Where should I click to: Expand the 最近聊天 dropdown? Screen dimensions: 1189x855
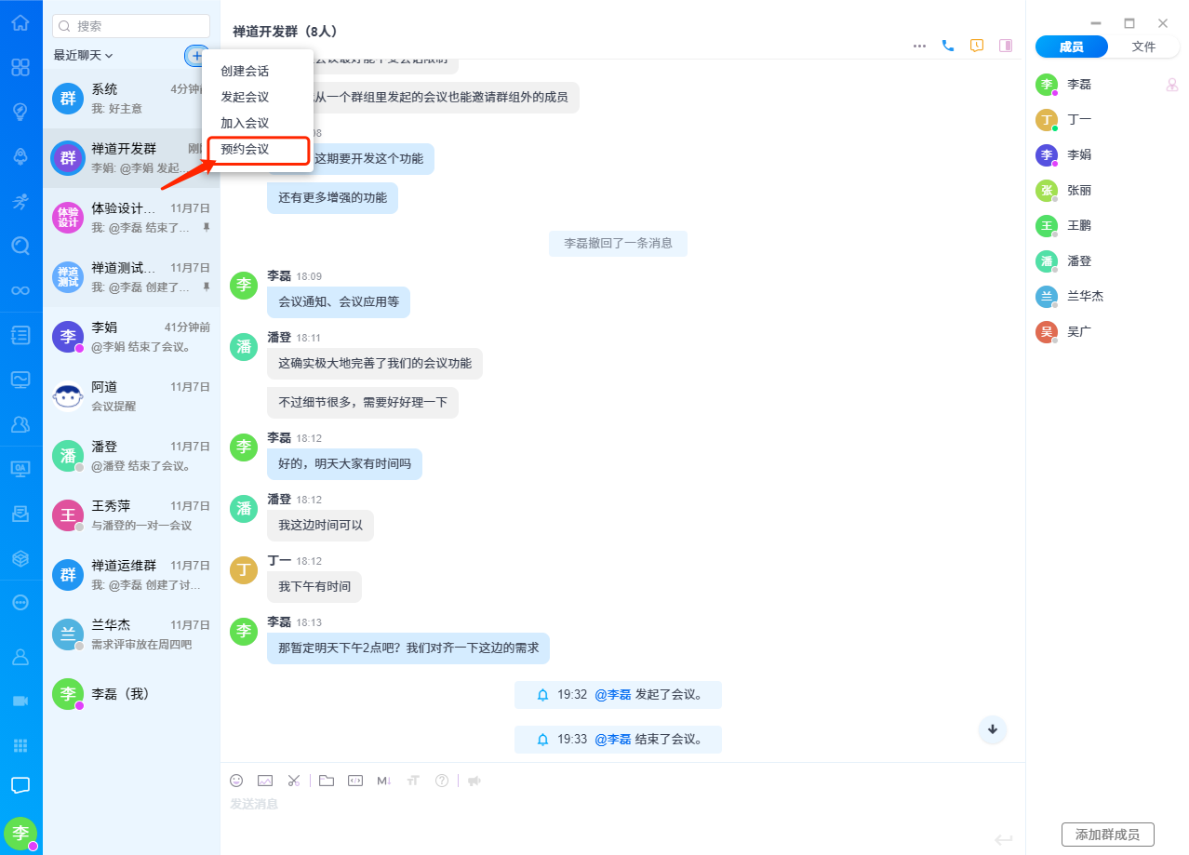point(83,56)
